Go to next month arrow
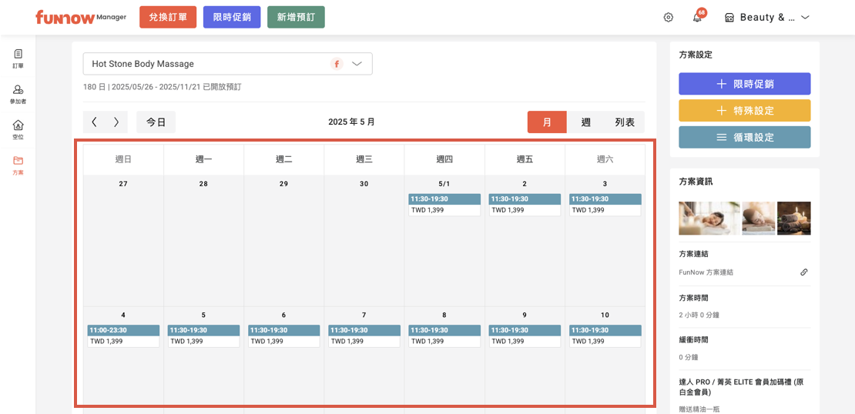The width and height of the screenshot is (855, 414). [x=116, y=122]
